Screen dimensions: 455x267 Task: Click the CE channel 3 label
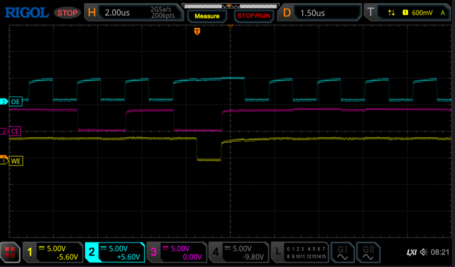(x=15, y=132)
